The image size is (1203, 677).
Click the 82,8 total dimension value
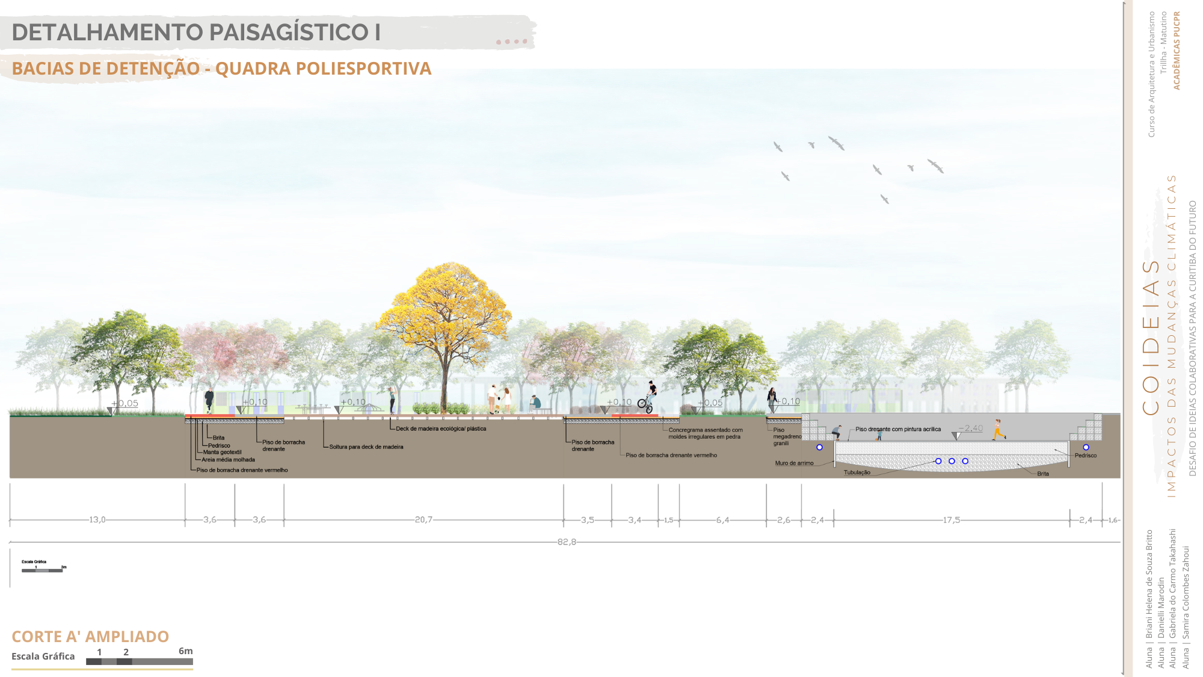(567, 542)
